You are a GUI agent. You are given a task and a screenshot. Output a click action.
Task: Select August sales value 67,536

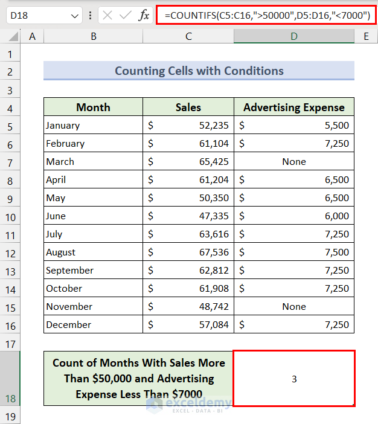coord(188,252)
